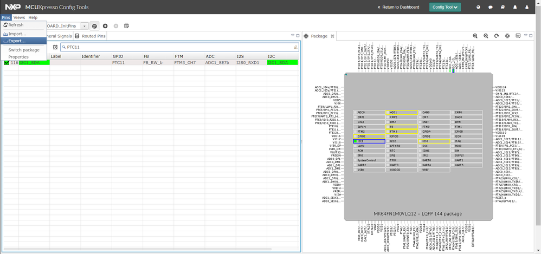
Task: Open the documentation book icon
Action: pyautogui.click(x=503, y=7)
